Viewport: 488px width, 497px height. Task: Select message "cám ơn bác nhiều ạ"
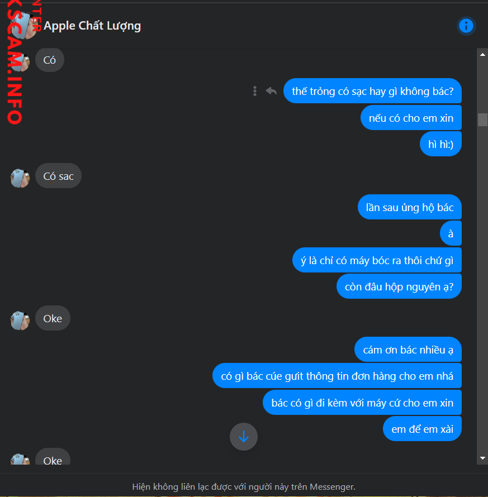coord(408,350)
